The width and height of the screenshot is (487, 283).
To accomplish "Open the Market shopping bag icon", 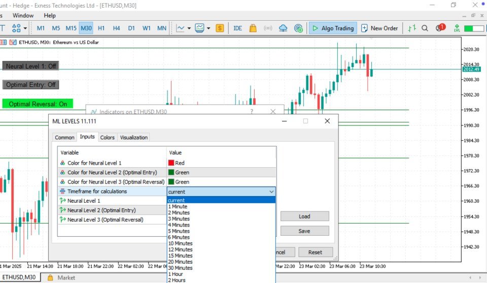I will pos(253,28).
